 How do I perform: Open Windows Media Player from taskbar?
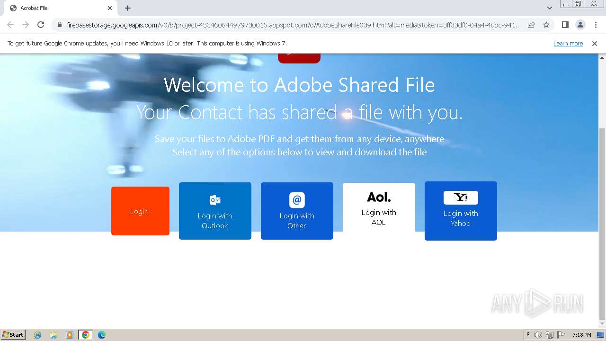tap(70, 335)
